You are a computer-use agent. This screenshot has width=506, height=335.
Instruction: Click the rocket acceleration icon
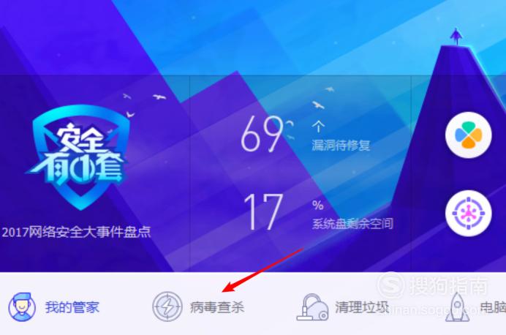coord(458,307)
